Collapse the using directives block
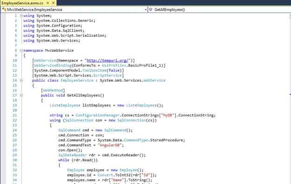This screenshot has width=291, height=184. point(21,16)
